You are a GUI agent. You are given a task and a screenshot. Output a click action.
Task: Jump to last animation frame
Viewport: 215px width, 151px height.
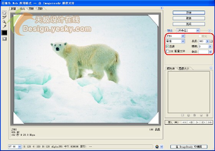pos(210,122)
